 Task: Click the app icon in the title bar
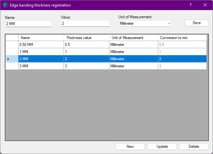[x=6, y=5]
